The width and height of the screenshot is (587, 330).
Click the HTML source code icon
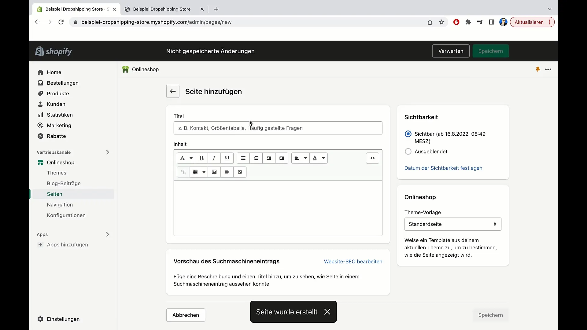tap(372, 158)
